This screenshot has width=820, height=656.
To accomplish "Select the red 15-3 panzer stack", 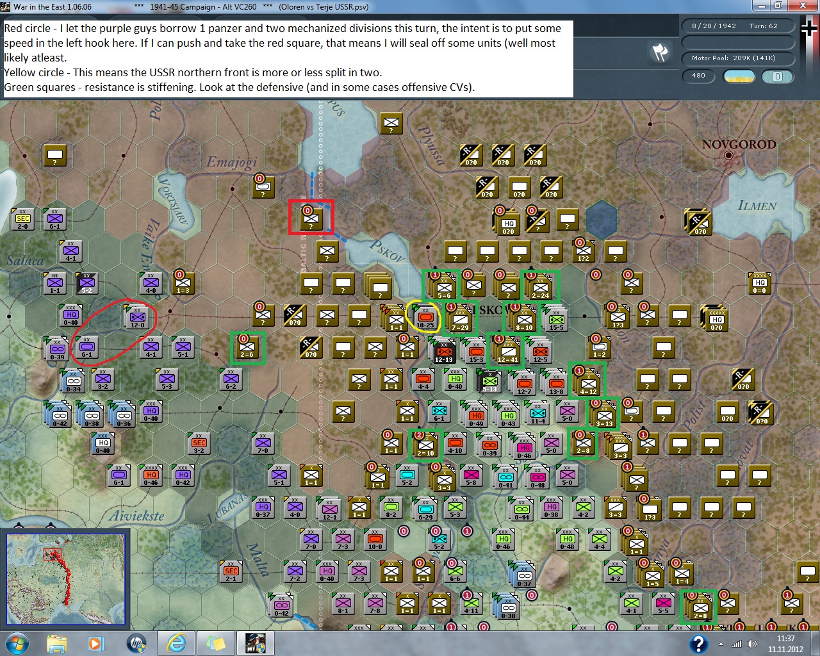I will pyautogui.click(x=477, y=352).
